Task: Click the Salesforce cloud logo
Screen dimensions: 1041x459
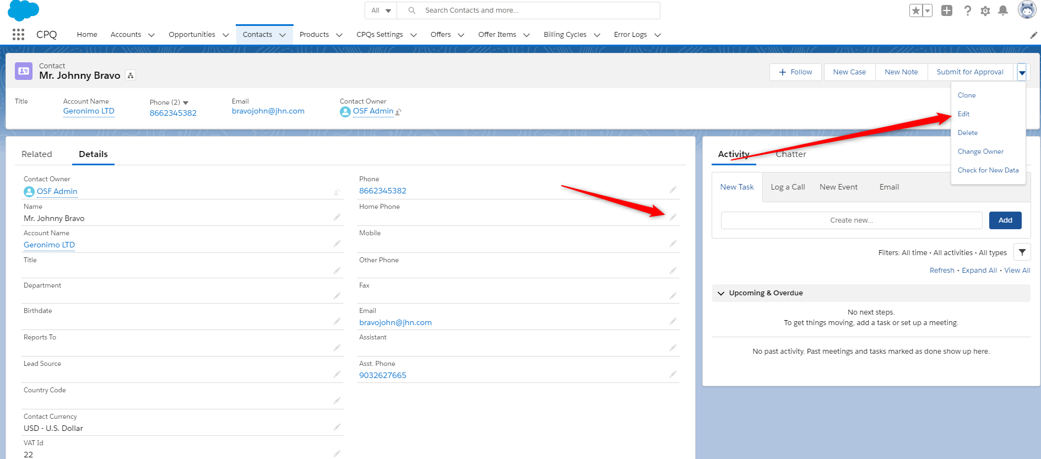Action: 23,10
